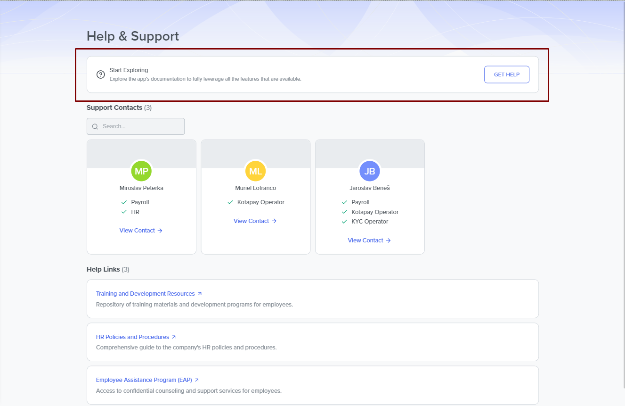
Task: Click the ML avatar for Muriel Lofranco
Action: 255,171
